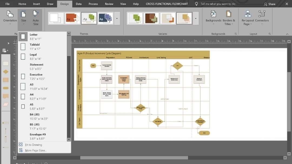
Task: Open the Review ribbon tab
Action: (109, 4)
